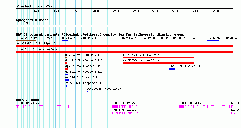241x128 pixels.
Task: Click the nsv578374 (Cooper2011) label
Action: 83,83
